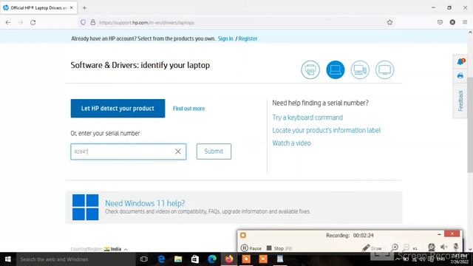The height and width of the screenshot is (266, 473).
Task: Toggle speaker audio in recorder toolbar
Action: 443,248
